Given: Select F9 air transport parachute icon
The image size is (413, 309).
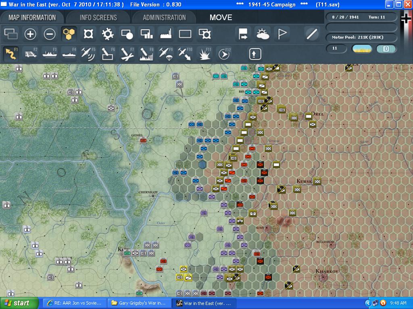Looking at the screenshot, I should coord(166,54).
